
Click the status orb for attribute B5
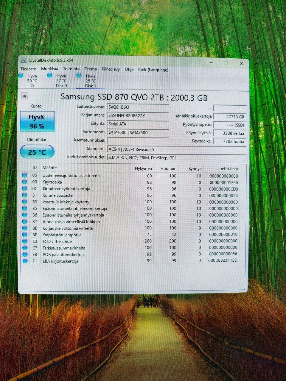pos(25,208)
